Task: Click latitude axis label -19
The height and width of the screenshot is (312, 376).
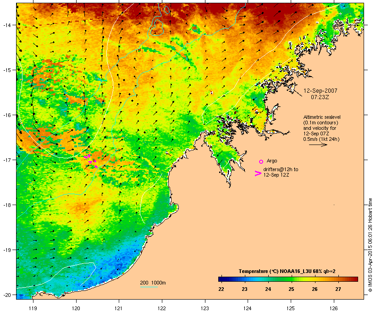Action: point(6,250)
